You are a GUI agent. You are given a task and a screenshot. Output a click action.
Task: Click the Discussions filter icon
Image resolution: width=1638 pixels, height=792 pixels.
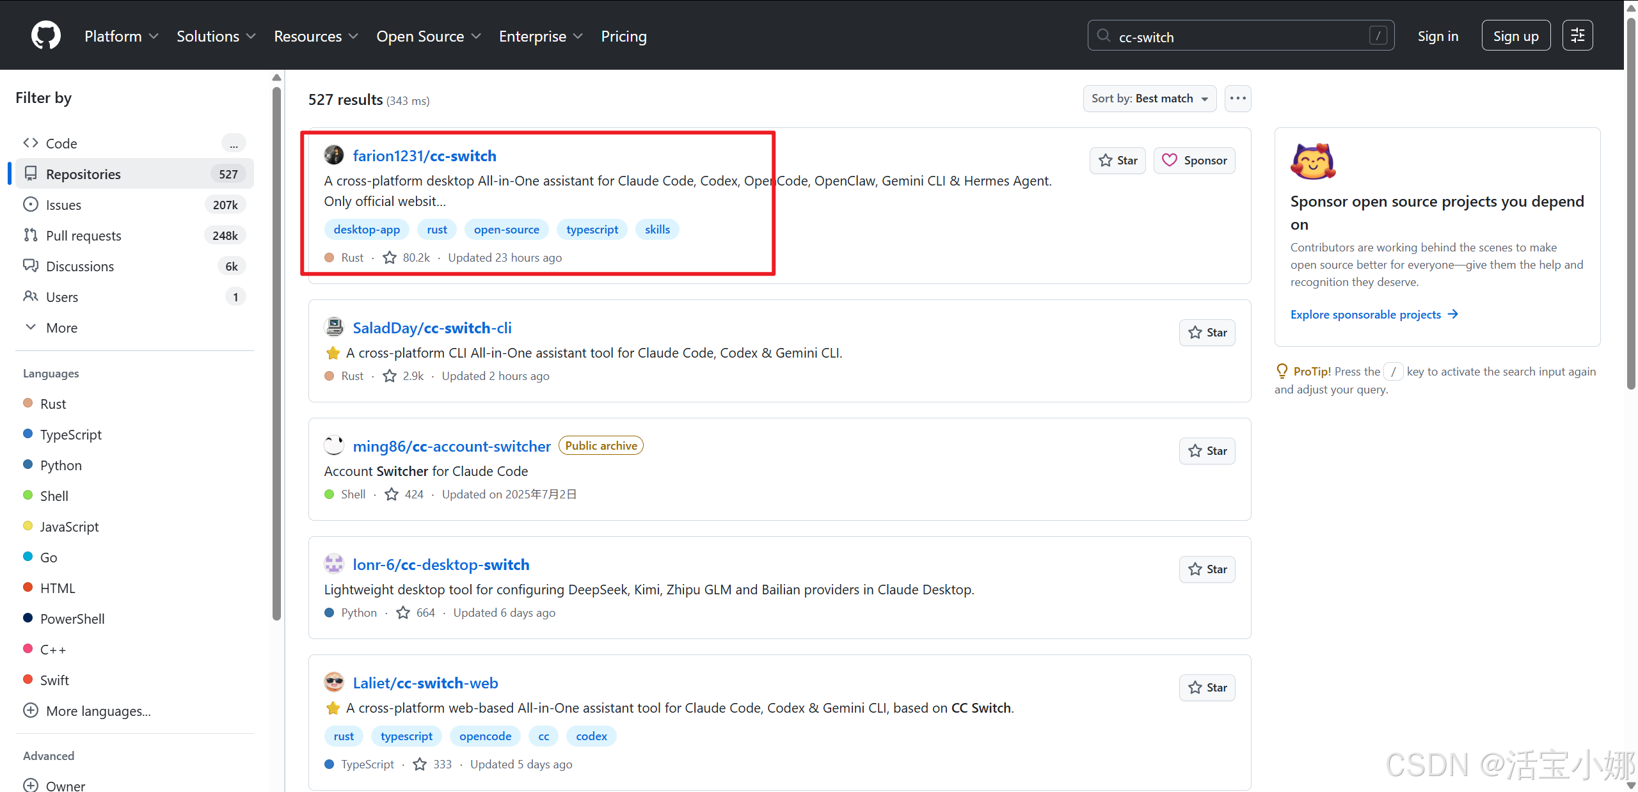(31, 265)
